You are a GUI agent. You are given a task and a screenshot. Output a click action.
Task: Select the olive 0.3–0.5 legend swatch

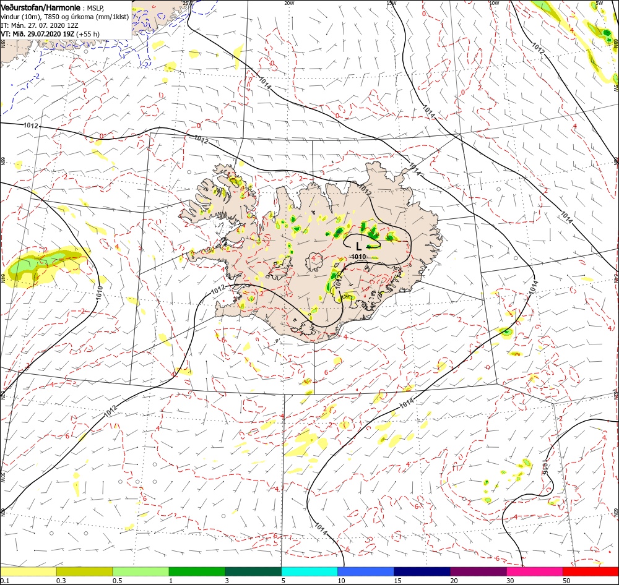(x=84, y=571)
